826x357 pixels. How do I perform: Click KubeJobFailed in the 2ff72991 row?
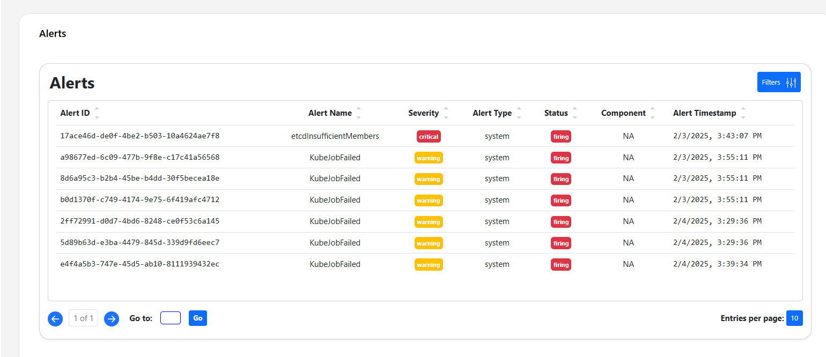(335, 221)
